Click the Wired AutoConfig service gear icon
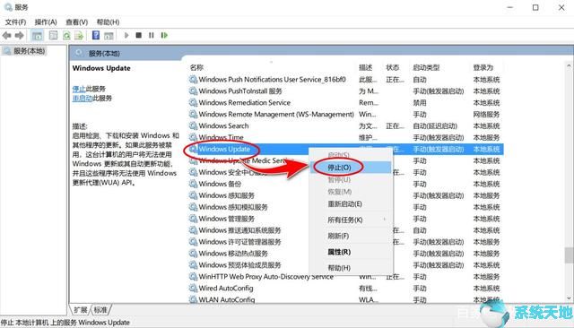 point(193,289)
